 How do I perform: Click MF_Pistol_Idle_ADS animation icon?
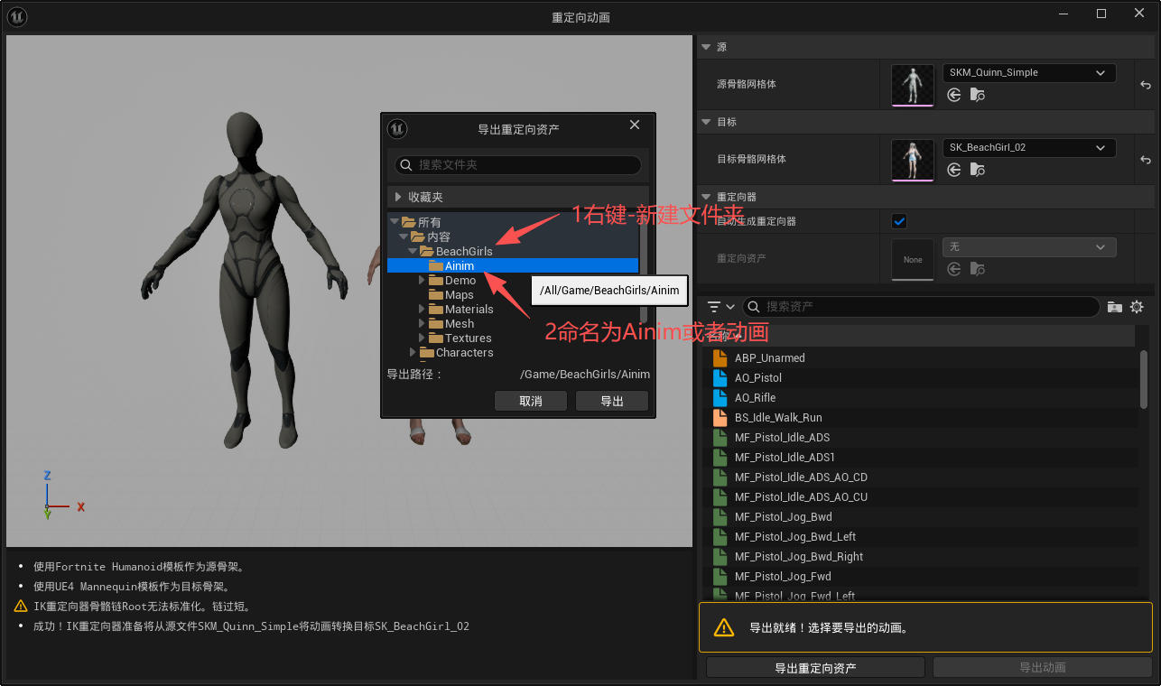point(720,438)
